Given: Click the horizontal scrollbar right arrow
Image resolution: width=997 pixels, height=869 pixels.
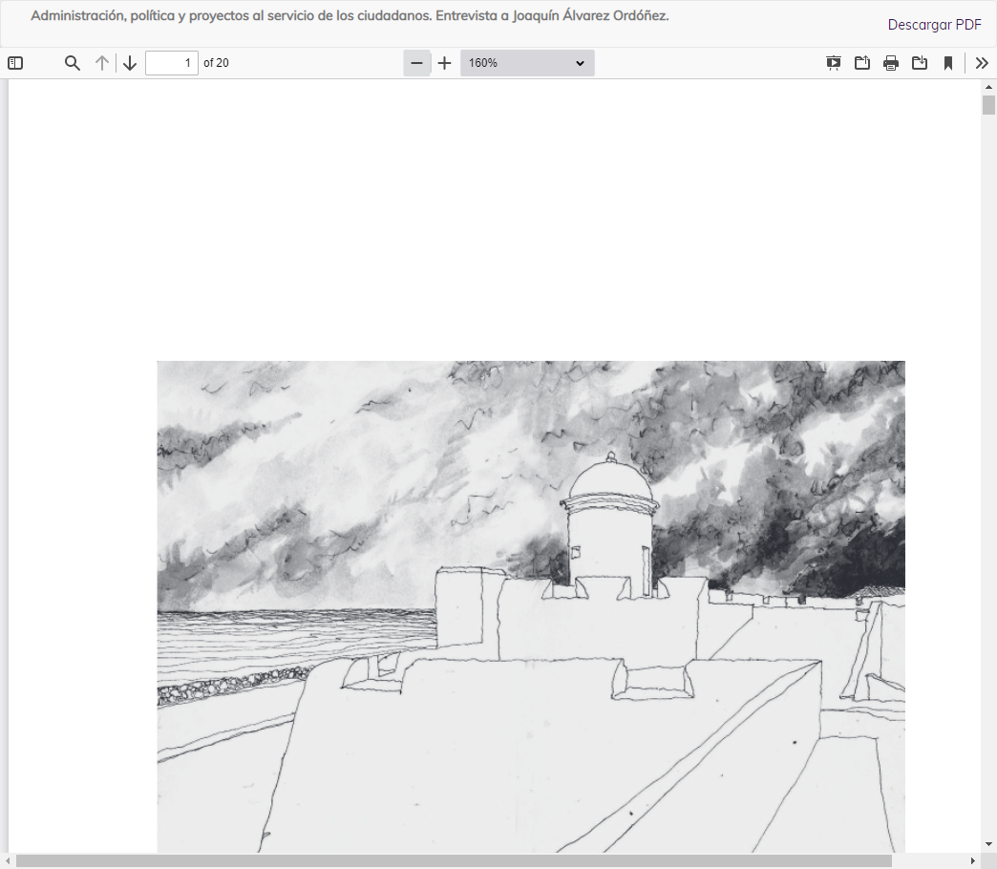Looking at the screenshot, I should coord(973,860).
